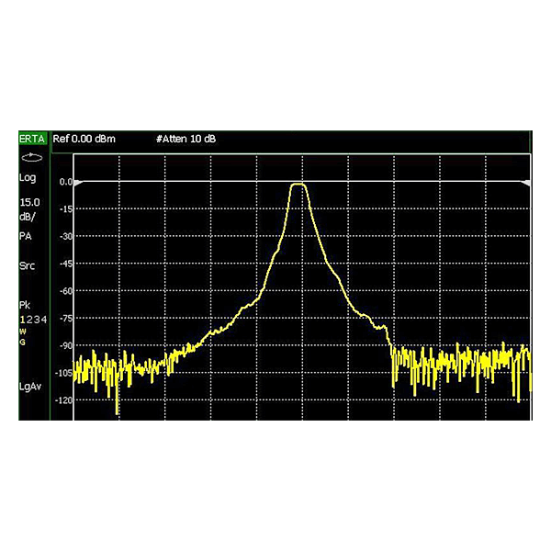Click the left reference level triangle marker
The width and height of the screenshot is (551, 551).
[78, 183]
